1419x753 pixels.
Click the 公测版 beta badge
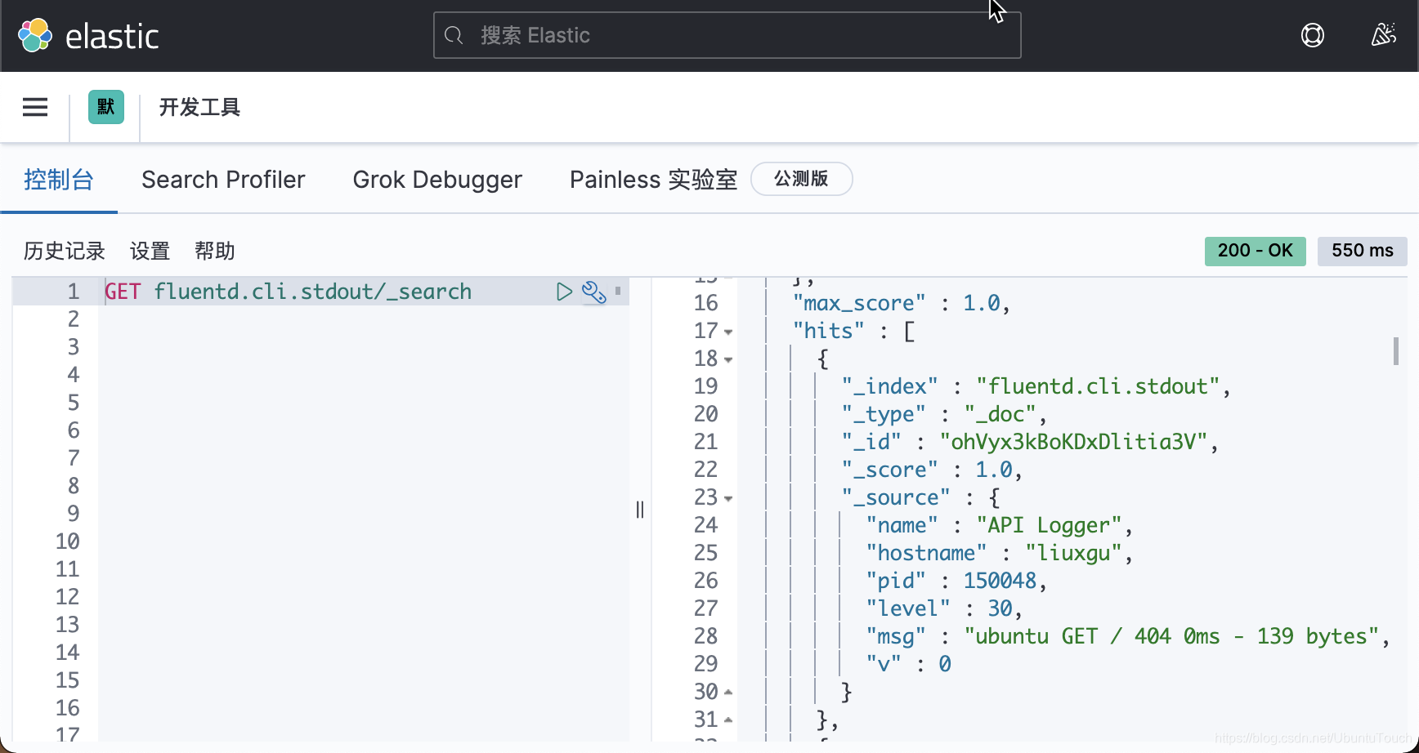801,179
